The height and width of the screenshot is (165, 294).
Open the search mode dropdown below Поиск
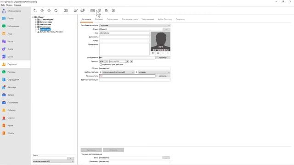(x=53, y=161)
